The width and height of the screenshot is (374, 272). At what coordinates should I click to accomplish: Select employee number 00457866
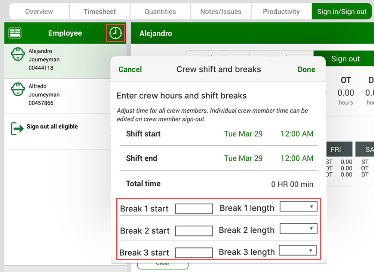[41, 103]
